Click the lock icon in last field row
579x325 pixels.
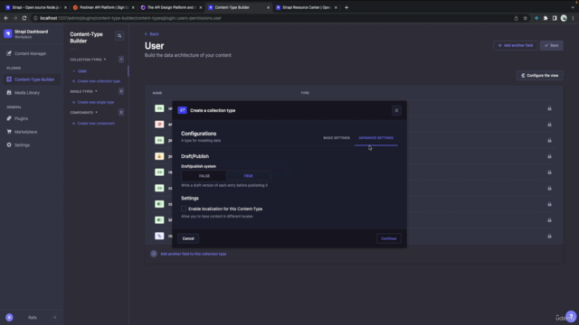pyautogui.click(x=549, y=237)
